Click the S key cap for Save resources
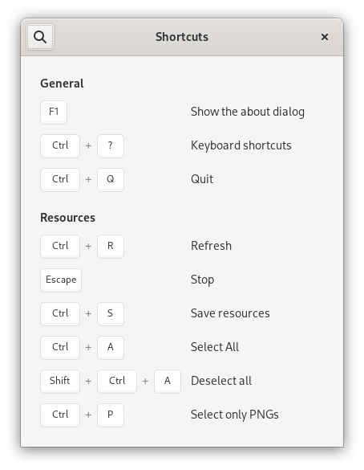The image size is (364, 470). point(111,314)
